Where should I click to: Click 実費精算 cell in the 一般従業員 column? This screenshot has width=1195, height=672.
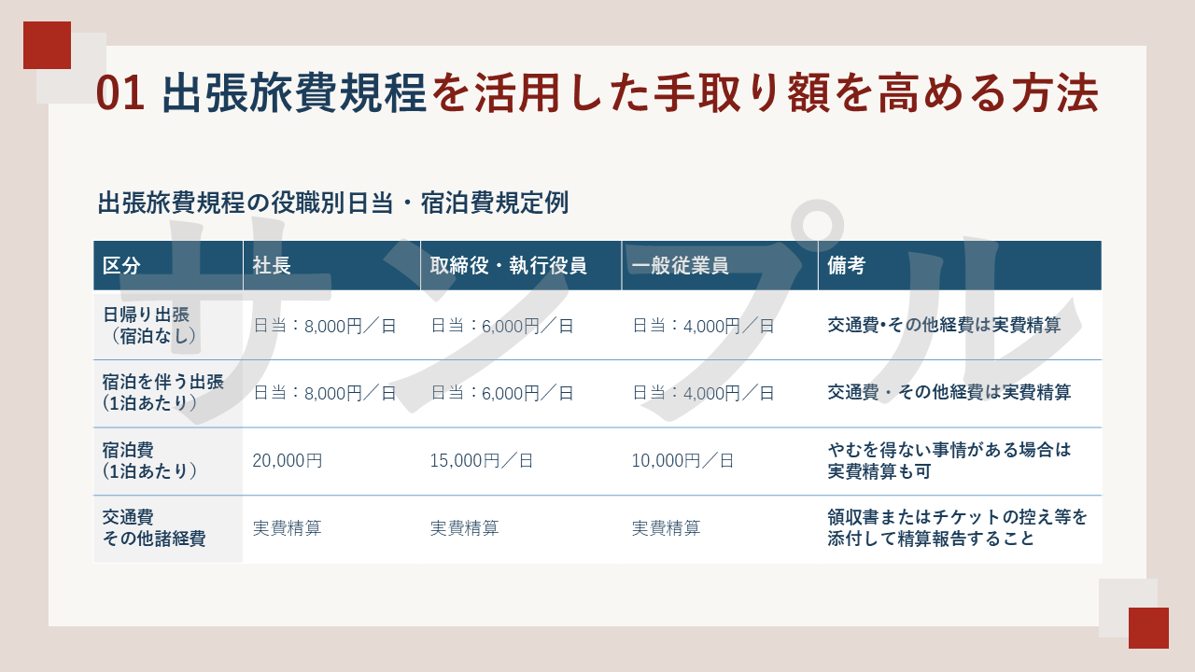click(666, 528)
